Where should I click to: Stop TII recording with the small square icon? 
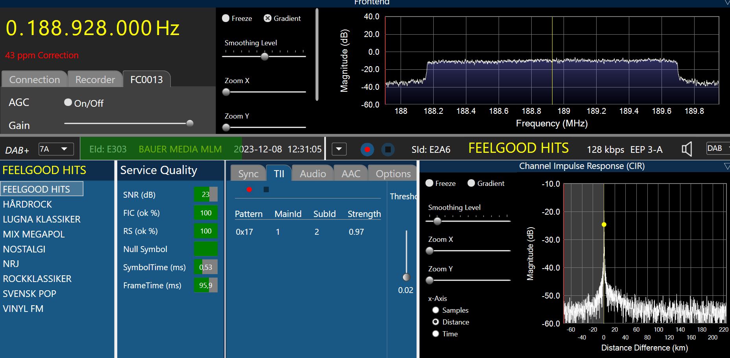[266, 189]
